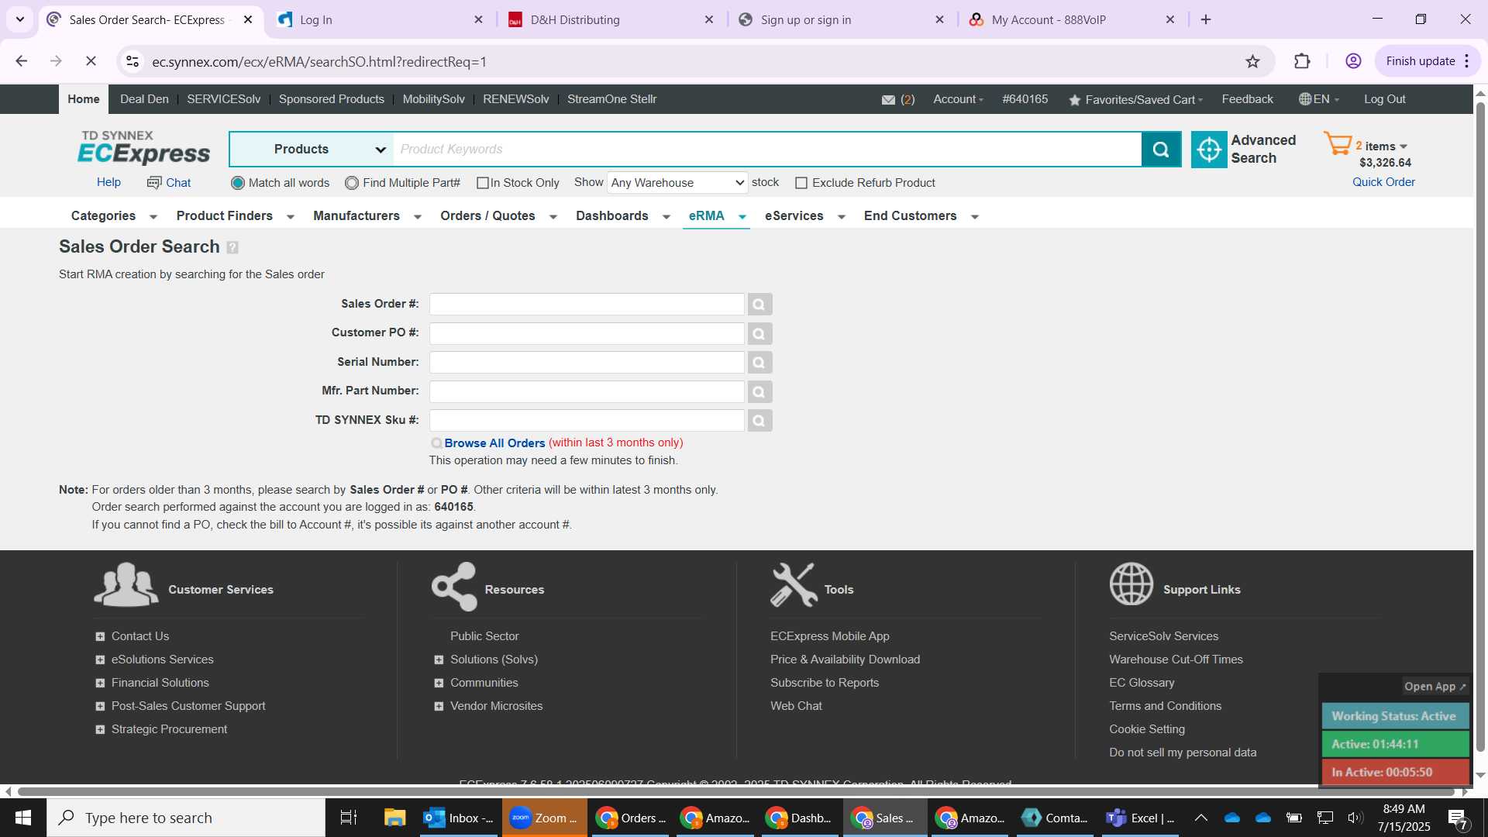This screenshot has width=1488, height=837.
Task: Enable In Stock Only checkbox
Action: coord(483,183)
